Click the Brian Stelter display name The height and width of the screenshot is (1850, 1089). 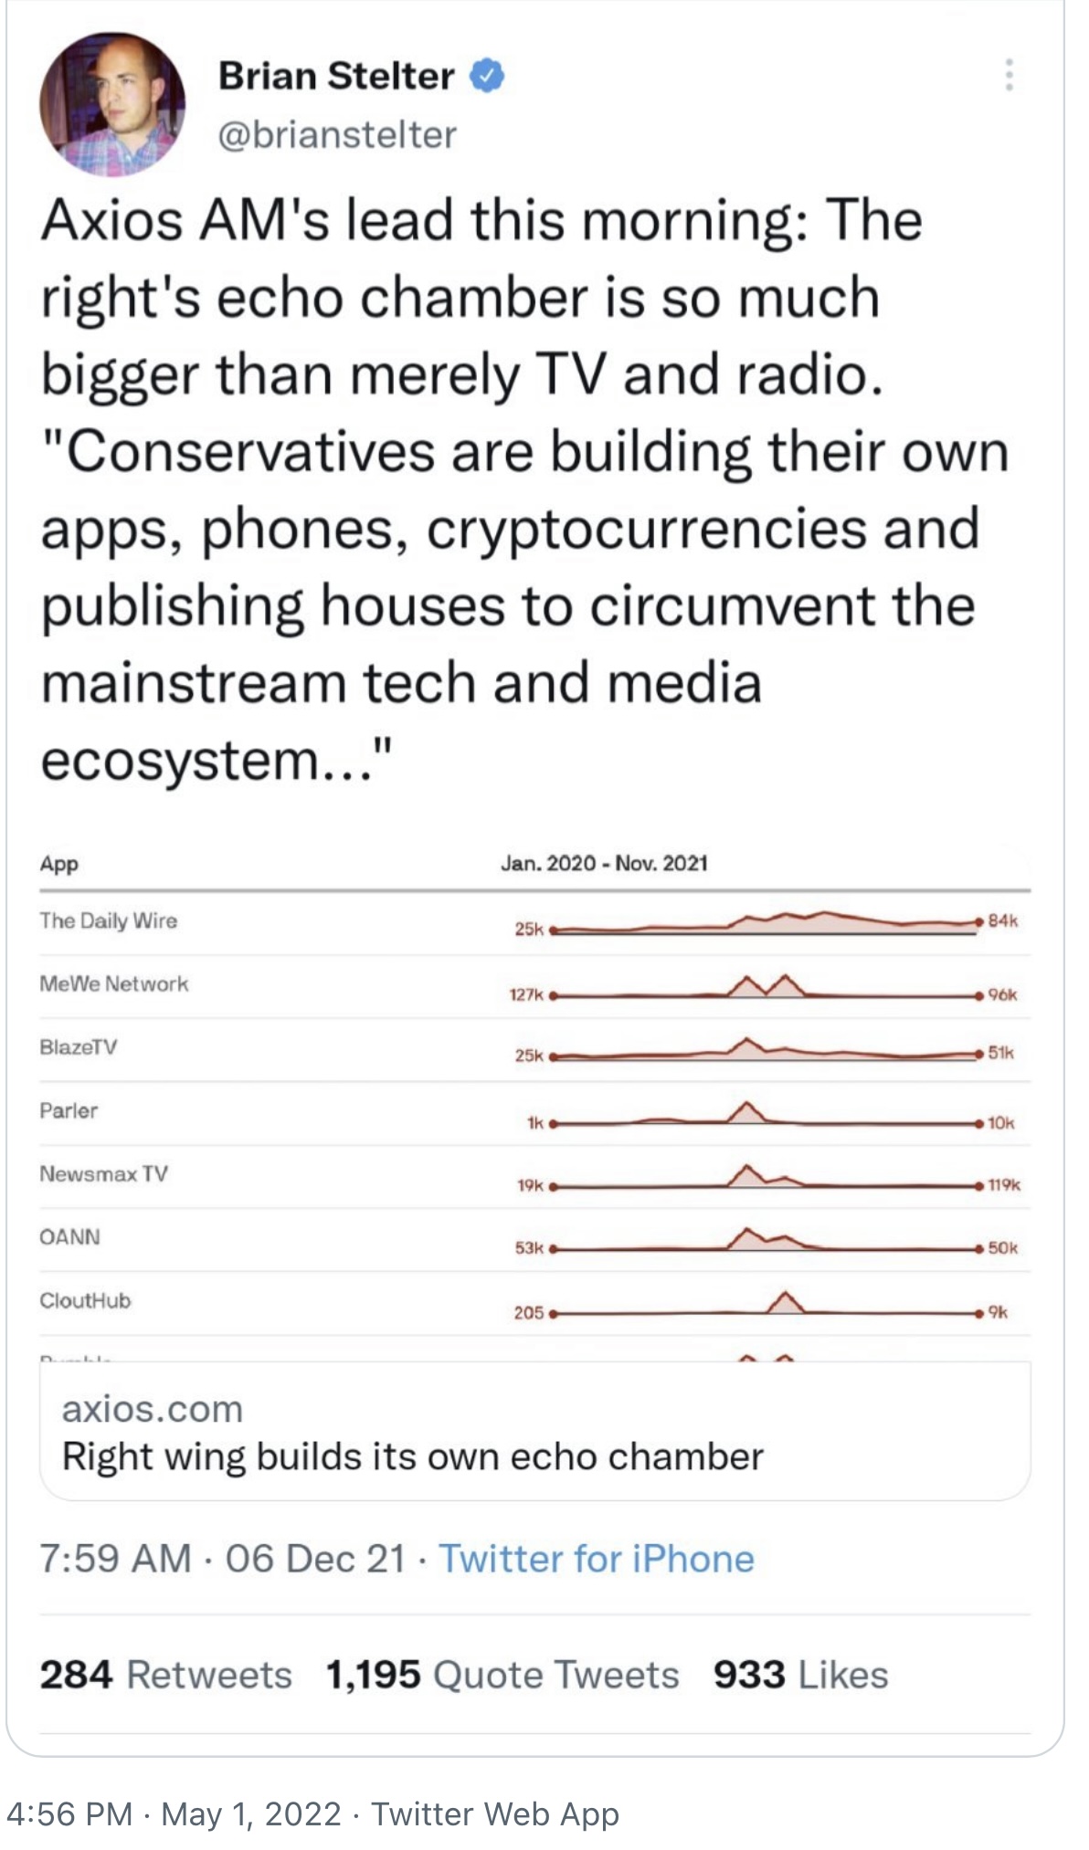336,76
